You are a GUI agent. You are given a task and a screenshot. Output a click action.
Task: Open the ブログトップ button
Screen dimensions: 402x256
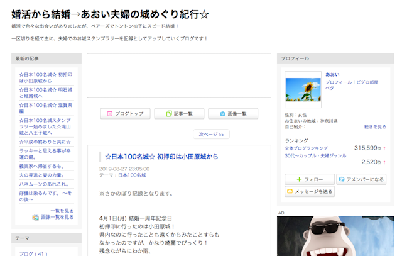tap(125, 114)
